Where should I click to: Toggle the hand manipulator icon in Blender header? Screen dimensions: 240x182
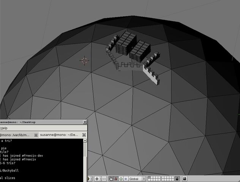point(111,179)
